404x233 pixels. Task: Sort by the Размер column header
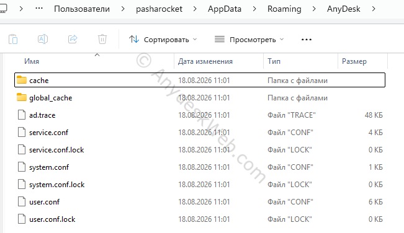coord(354,61)
